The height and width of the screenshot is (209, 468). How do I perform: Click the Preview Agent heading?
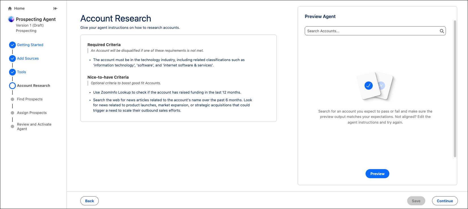tap(320, 16)
